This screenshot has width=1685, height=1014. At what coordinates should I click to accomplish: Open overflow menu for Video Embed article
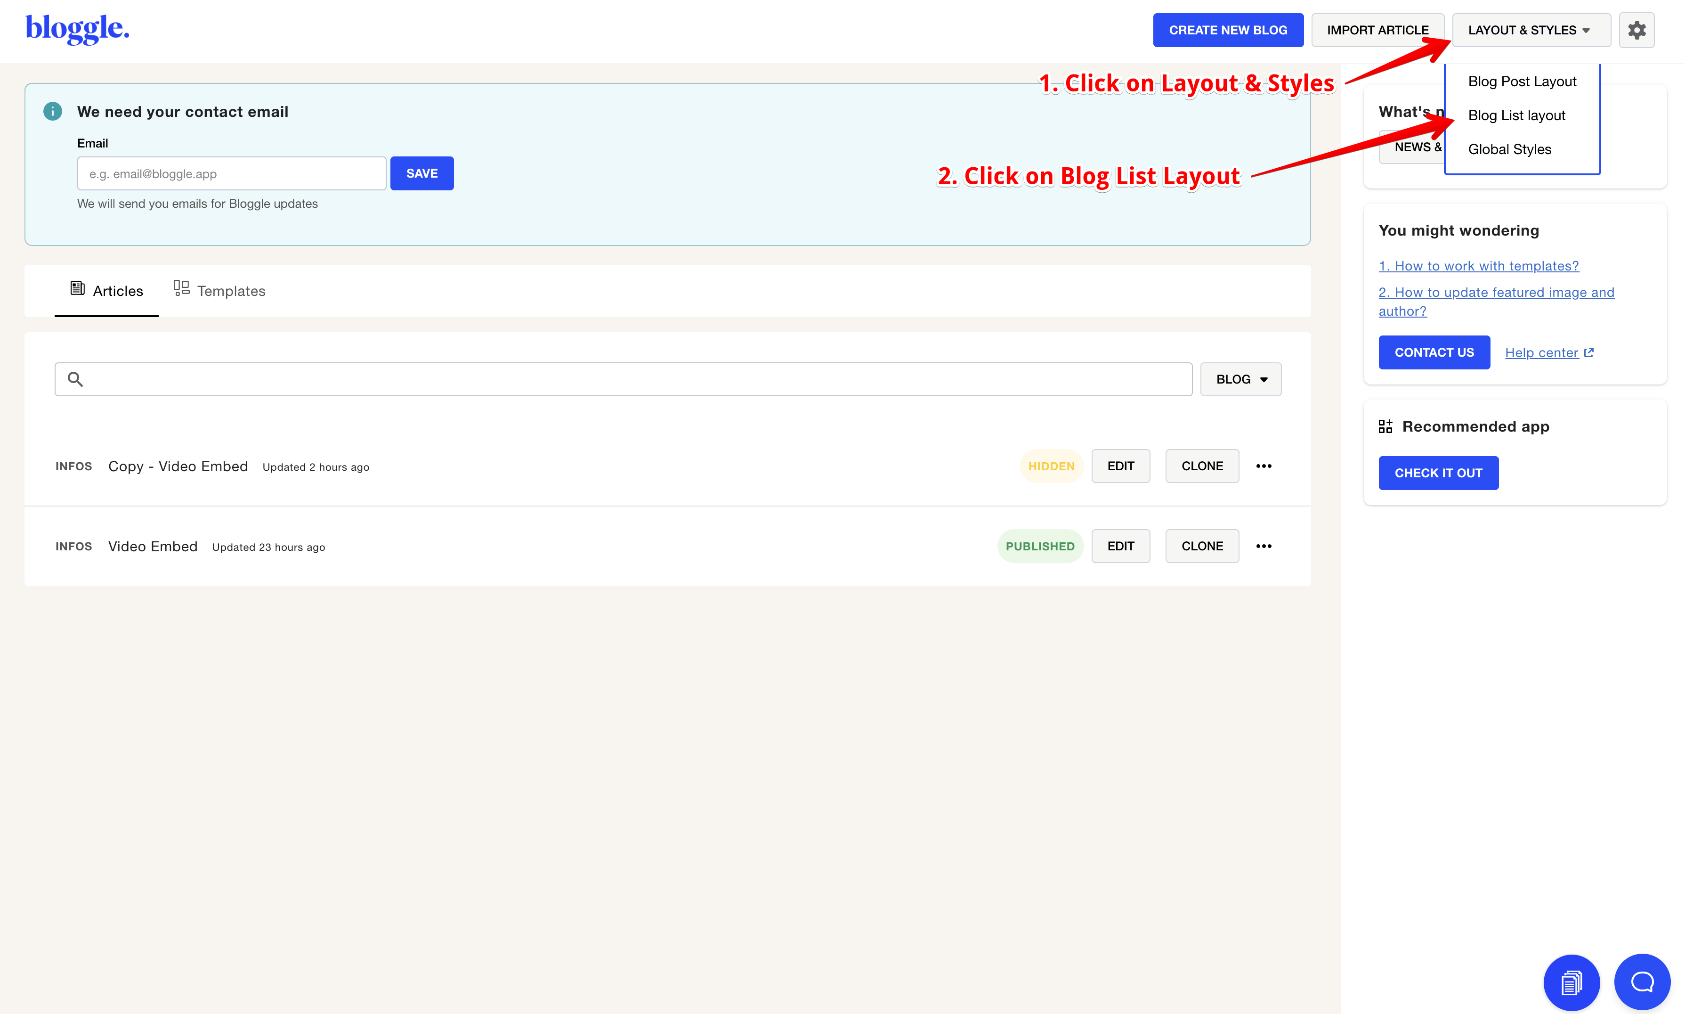click(1264, 545)
